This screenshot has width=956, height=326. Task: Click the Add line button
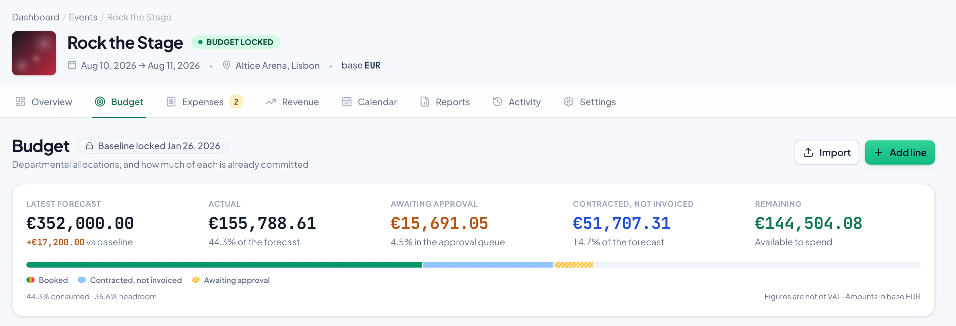[899, 152]
